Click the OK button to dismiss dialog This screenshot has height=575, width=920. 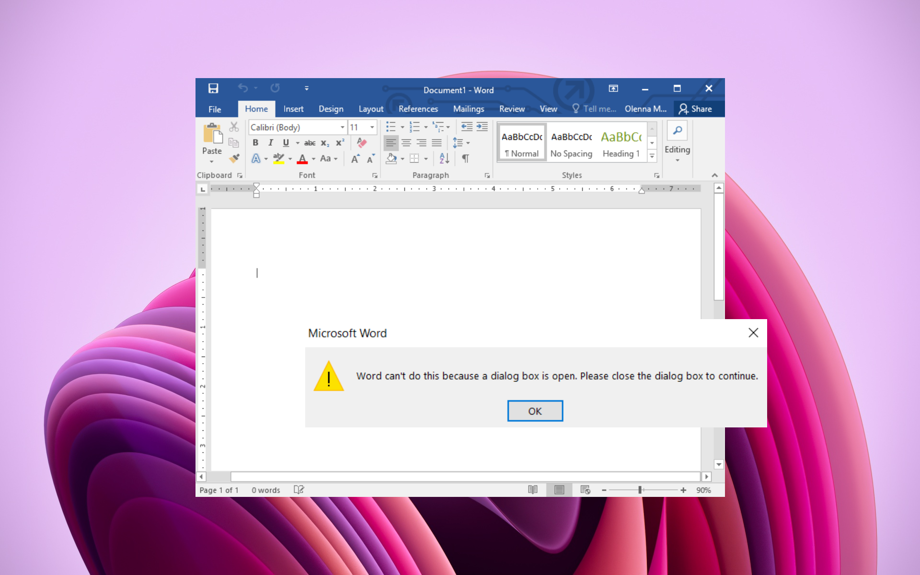coord(535,411)
